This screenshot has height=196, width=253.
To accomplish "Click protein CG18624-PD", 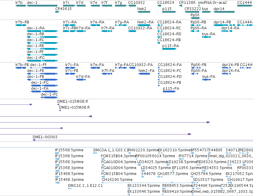I will 159,80.
